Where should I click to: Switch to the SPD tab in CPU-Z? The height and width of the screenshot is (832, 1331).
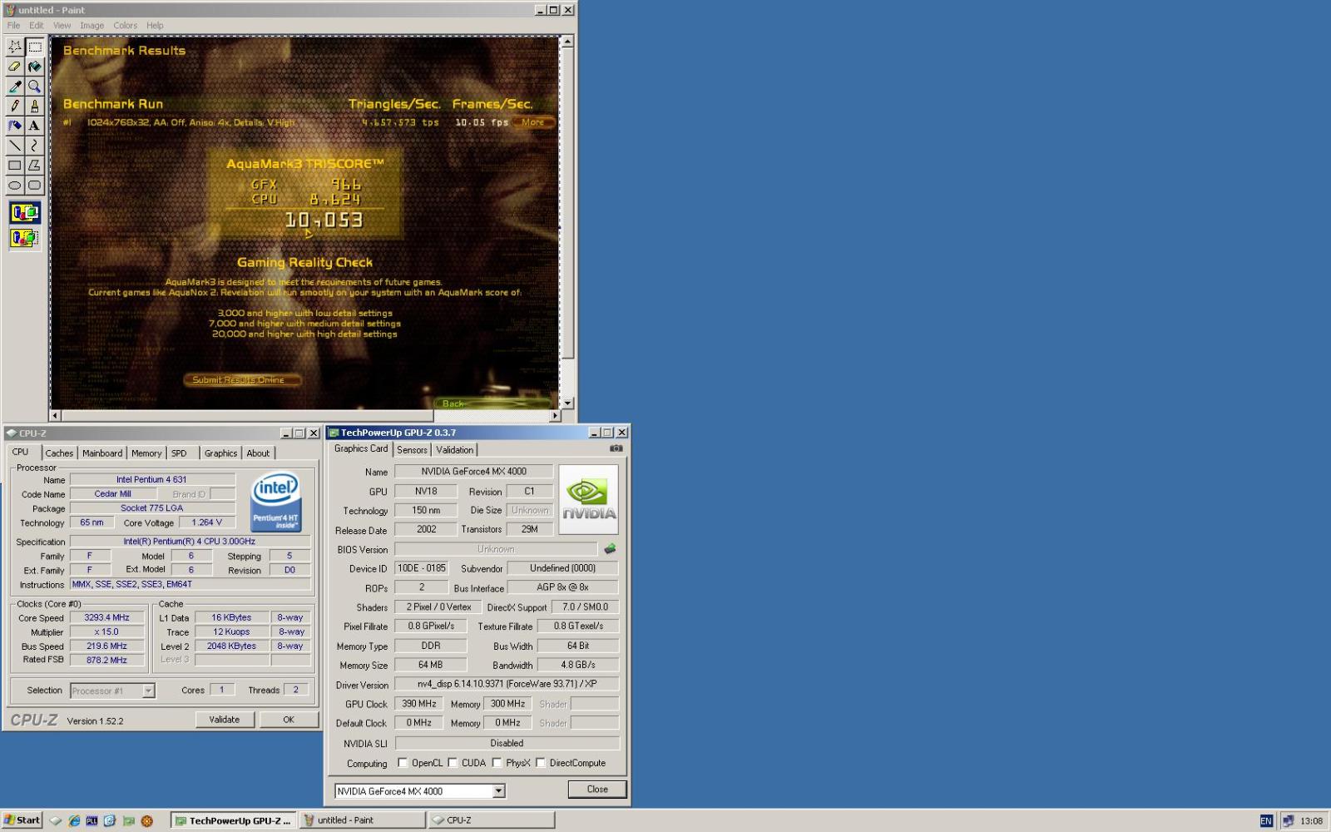tap(179, 453)
